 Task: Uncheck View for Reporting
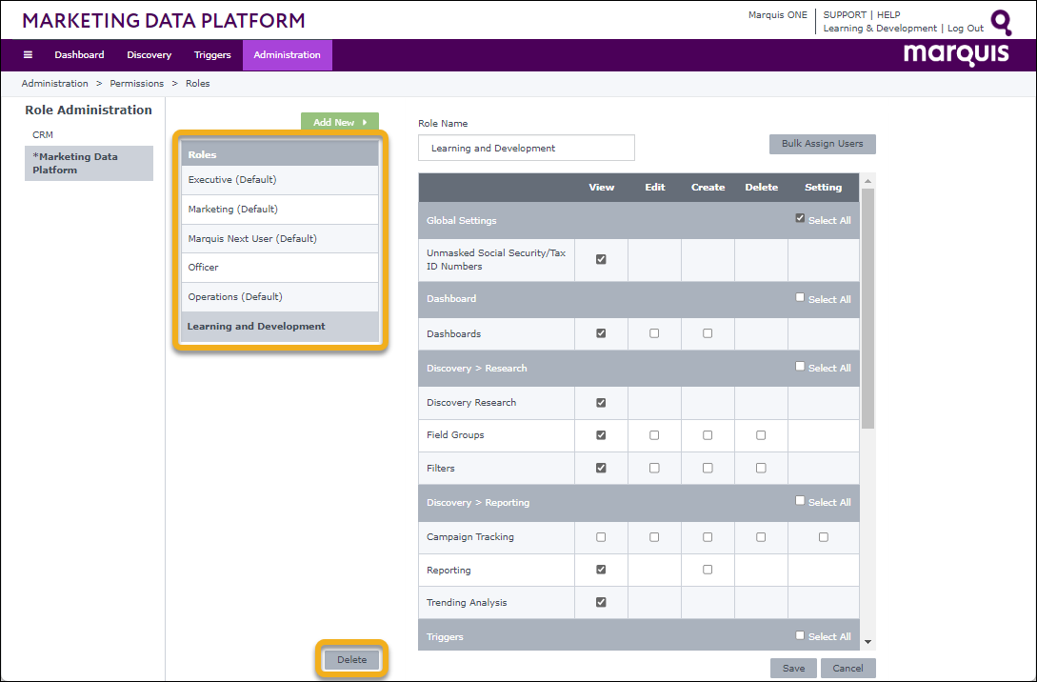point(601,570)
